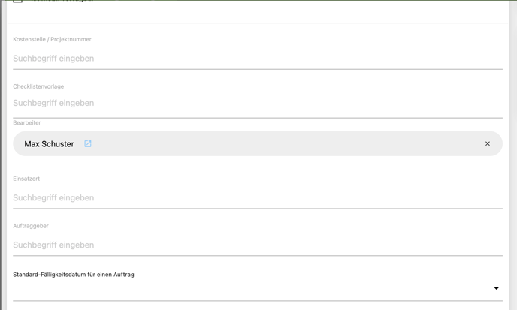Screen dimensions: 517x310
Task: Click the Kostenstelle / Projektnummer label
Action: [52, 39]
